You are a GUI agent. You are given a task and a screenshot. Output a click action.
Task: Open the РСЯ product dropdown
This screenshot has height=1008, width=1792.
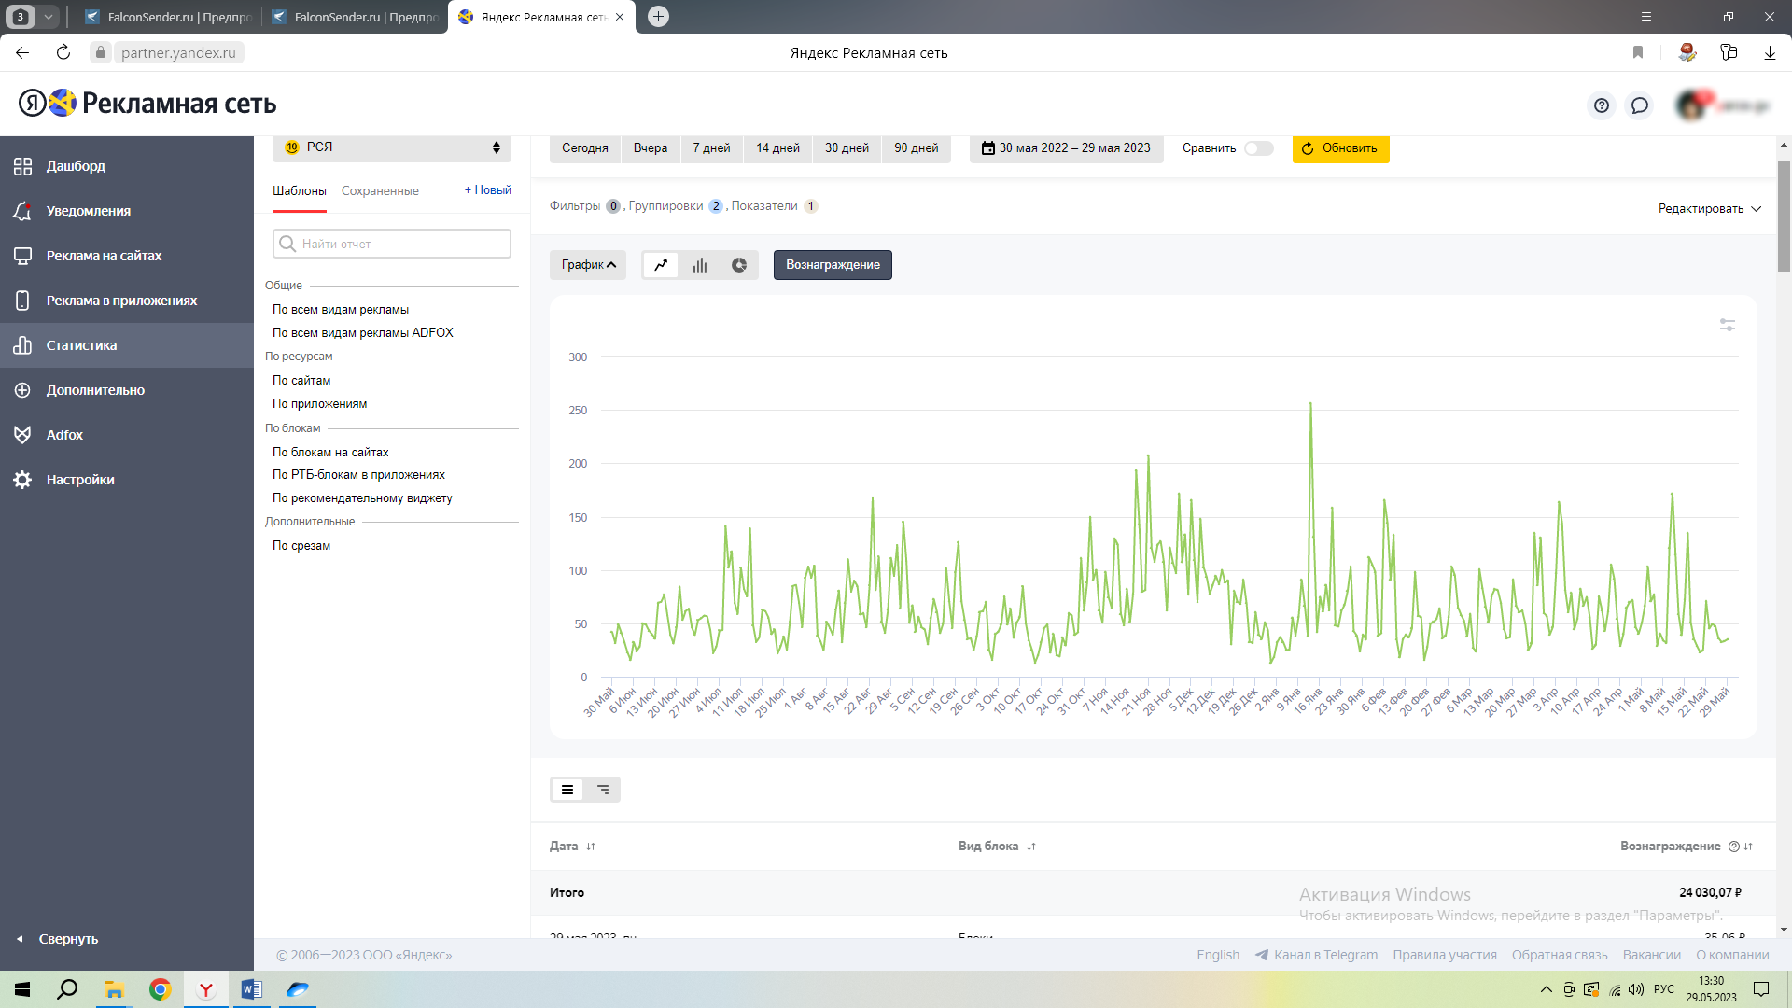coord(392,147)
